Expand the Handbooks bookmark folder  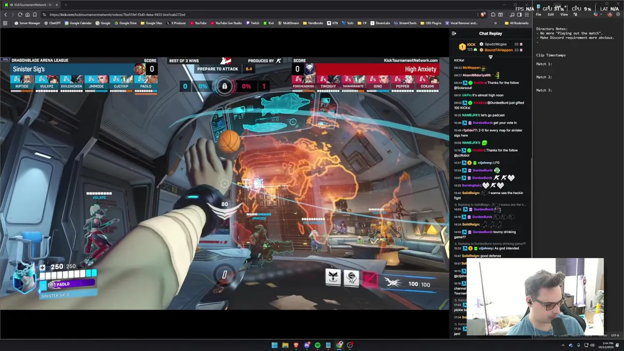313,23
